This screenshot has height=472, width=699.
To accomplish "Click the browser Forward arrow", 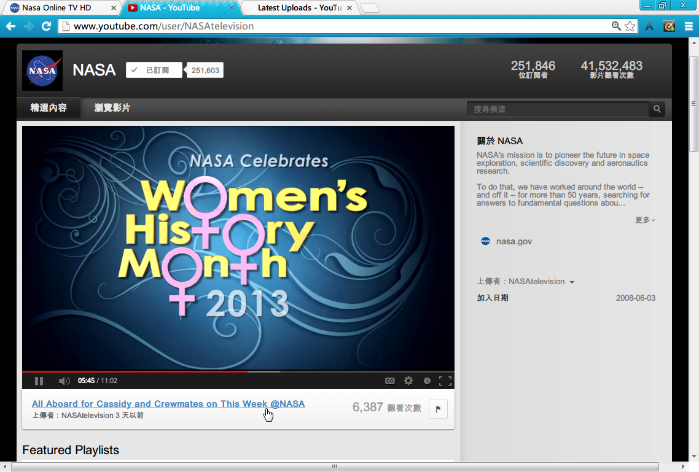I will (x=28, y=26).
